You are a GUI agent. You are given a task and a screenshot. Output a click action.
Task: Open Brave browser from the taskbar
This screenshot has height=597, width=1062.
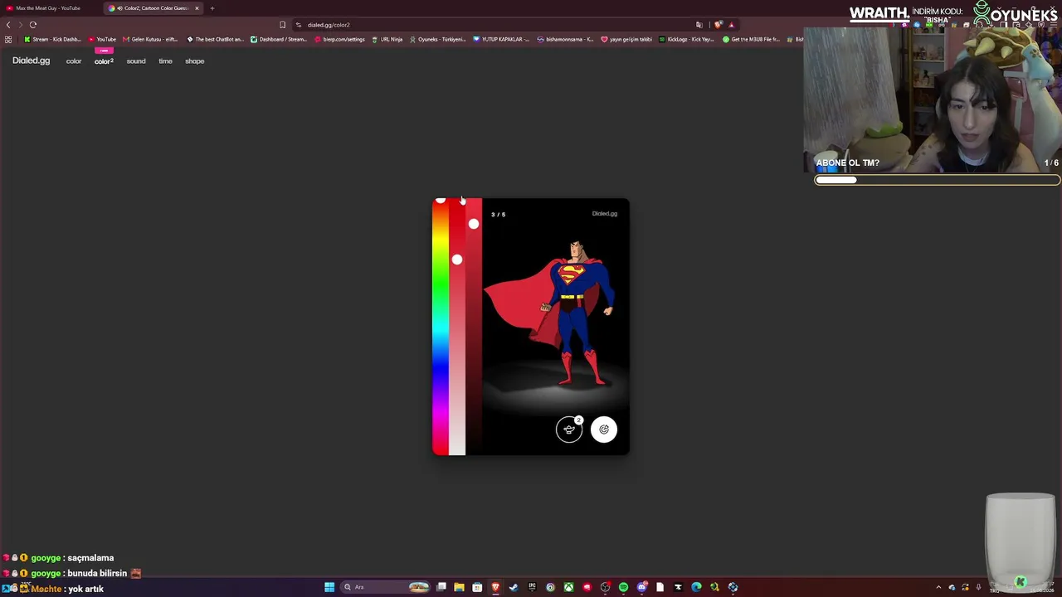pos(495,587)
